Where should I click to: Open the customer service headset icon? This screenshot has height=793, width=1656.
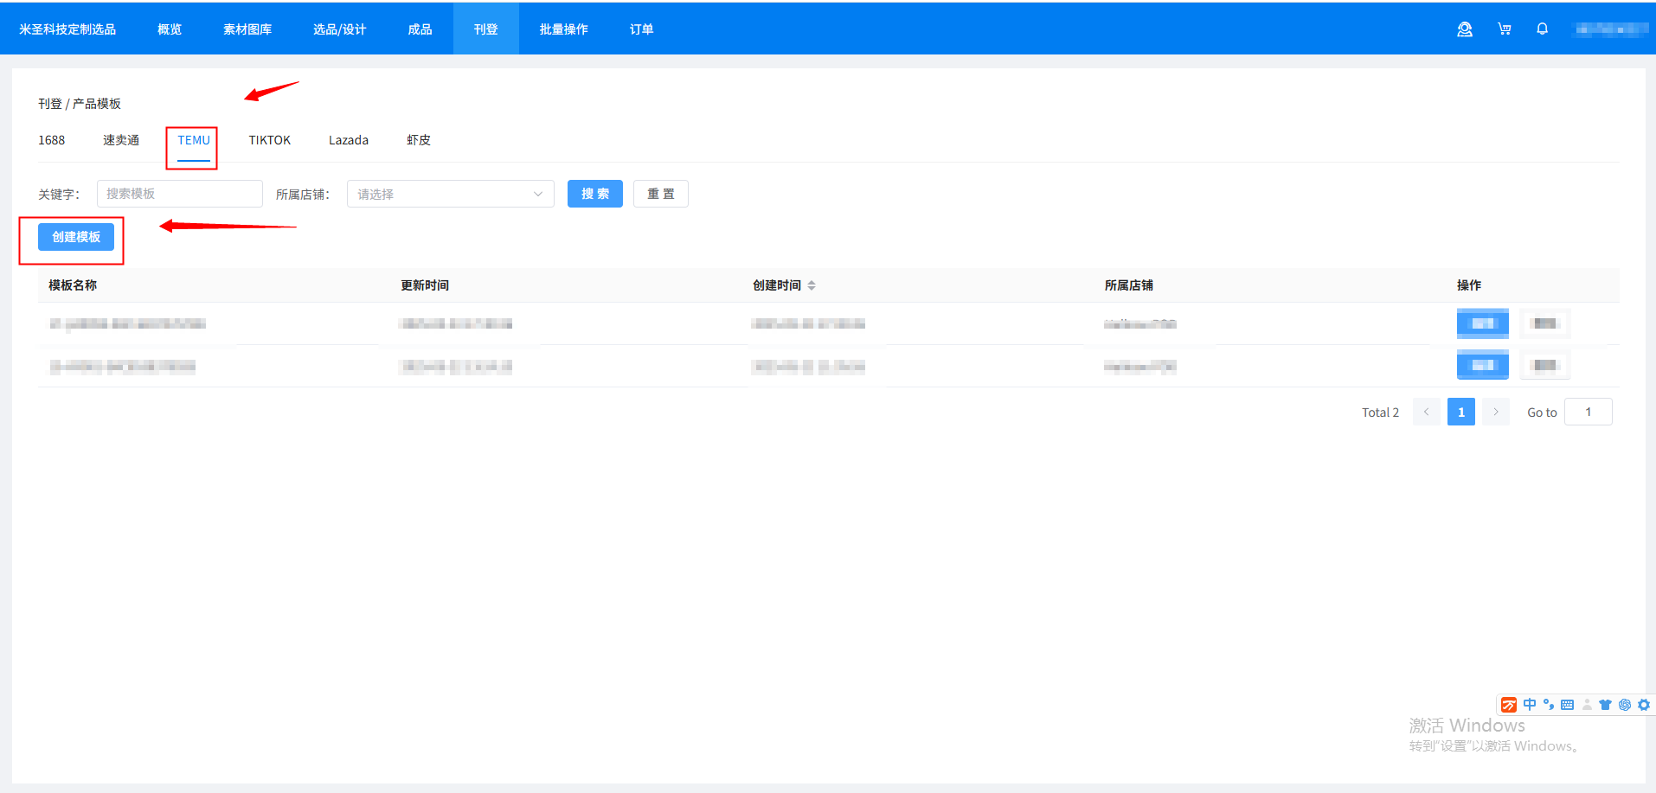[1464, 29]
